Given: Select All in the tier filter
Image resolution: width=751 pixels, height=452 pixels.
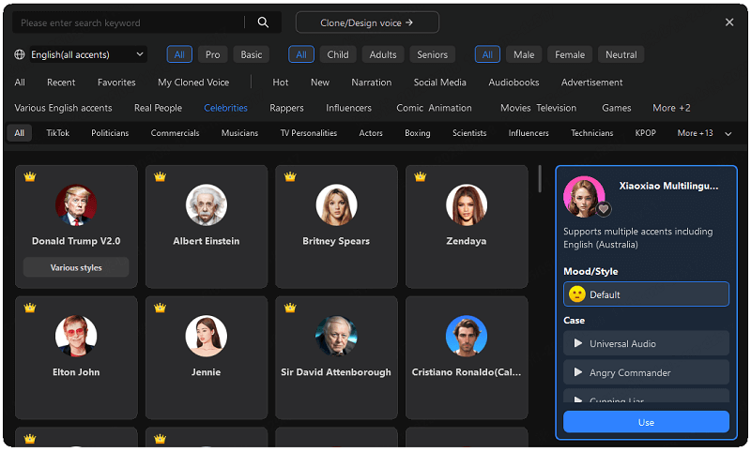Looking at the screenshot, I should (179, 54).
